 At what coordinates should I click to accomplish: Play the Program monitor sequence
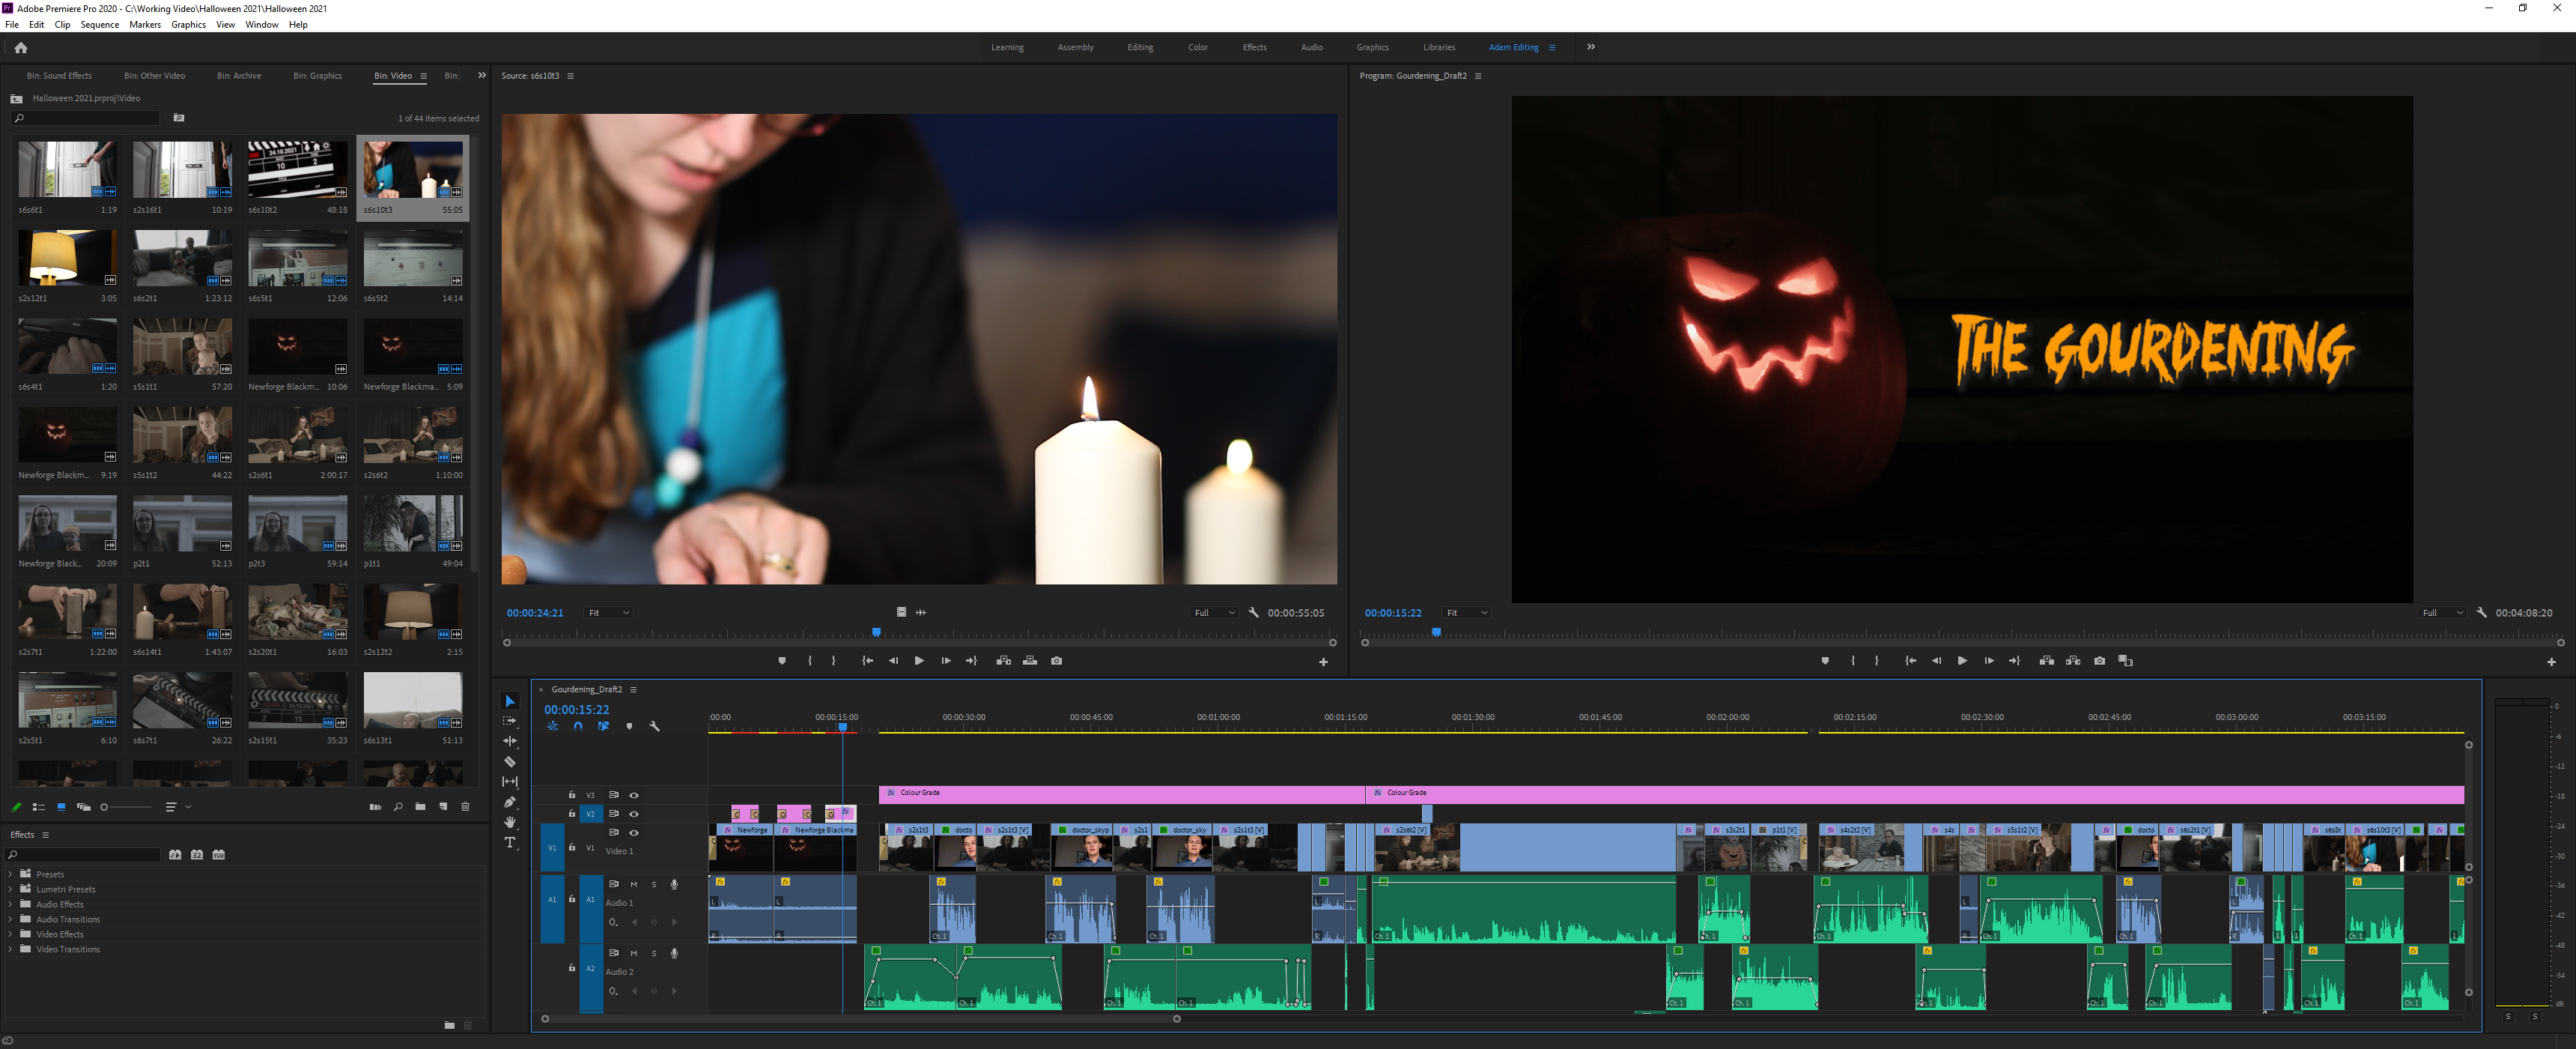(1962, 661)
